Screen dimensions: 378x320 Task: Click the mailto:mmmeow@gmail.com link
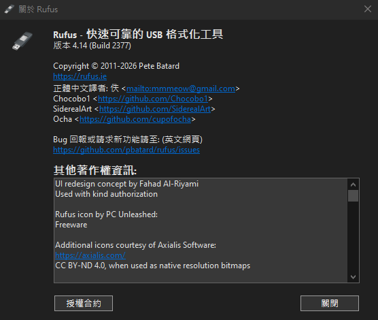(x=181, y=89)
